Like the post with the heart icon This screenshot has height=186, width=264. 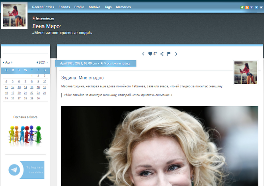point(150,54)
